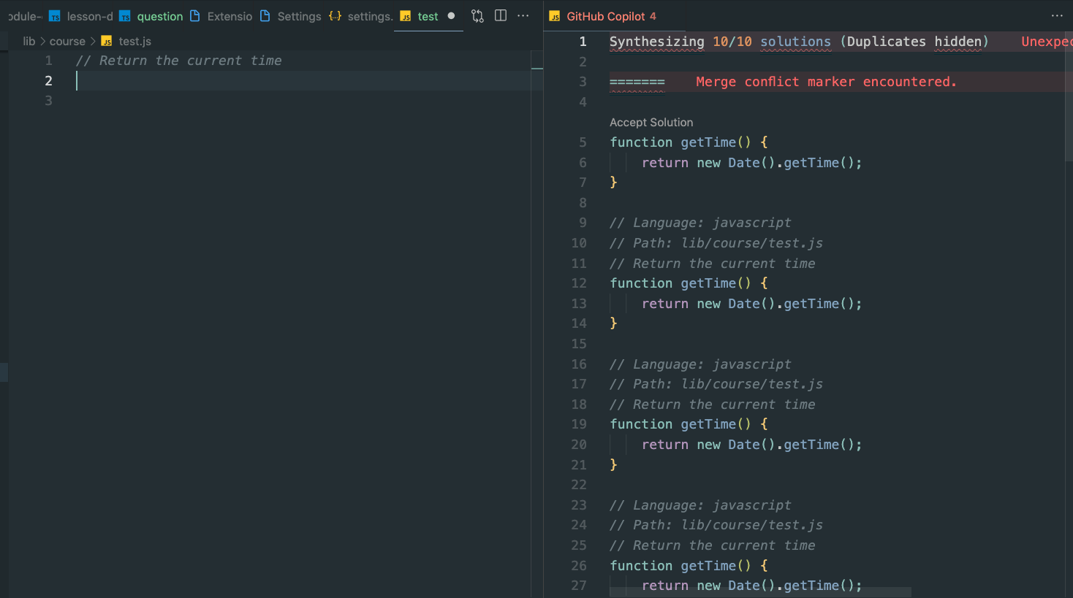Click the braces icon on settings. tab
Viewport: 1073px width, 598px height.
coord(335,16)
